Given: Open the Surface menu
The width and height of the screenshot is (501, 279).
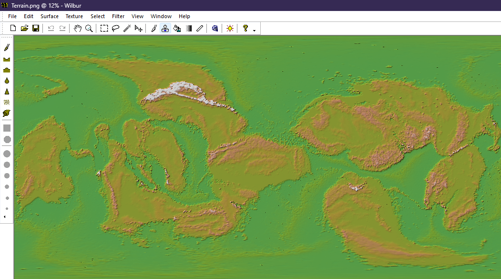Looking at the screenshot, I should 50,16.
